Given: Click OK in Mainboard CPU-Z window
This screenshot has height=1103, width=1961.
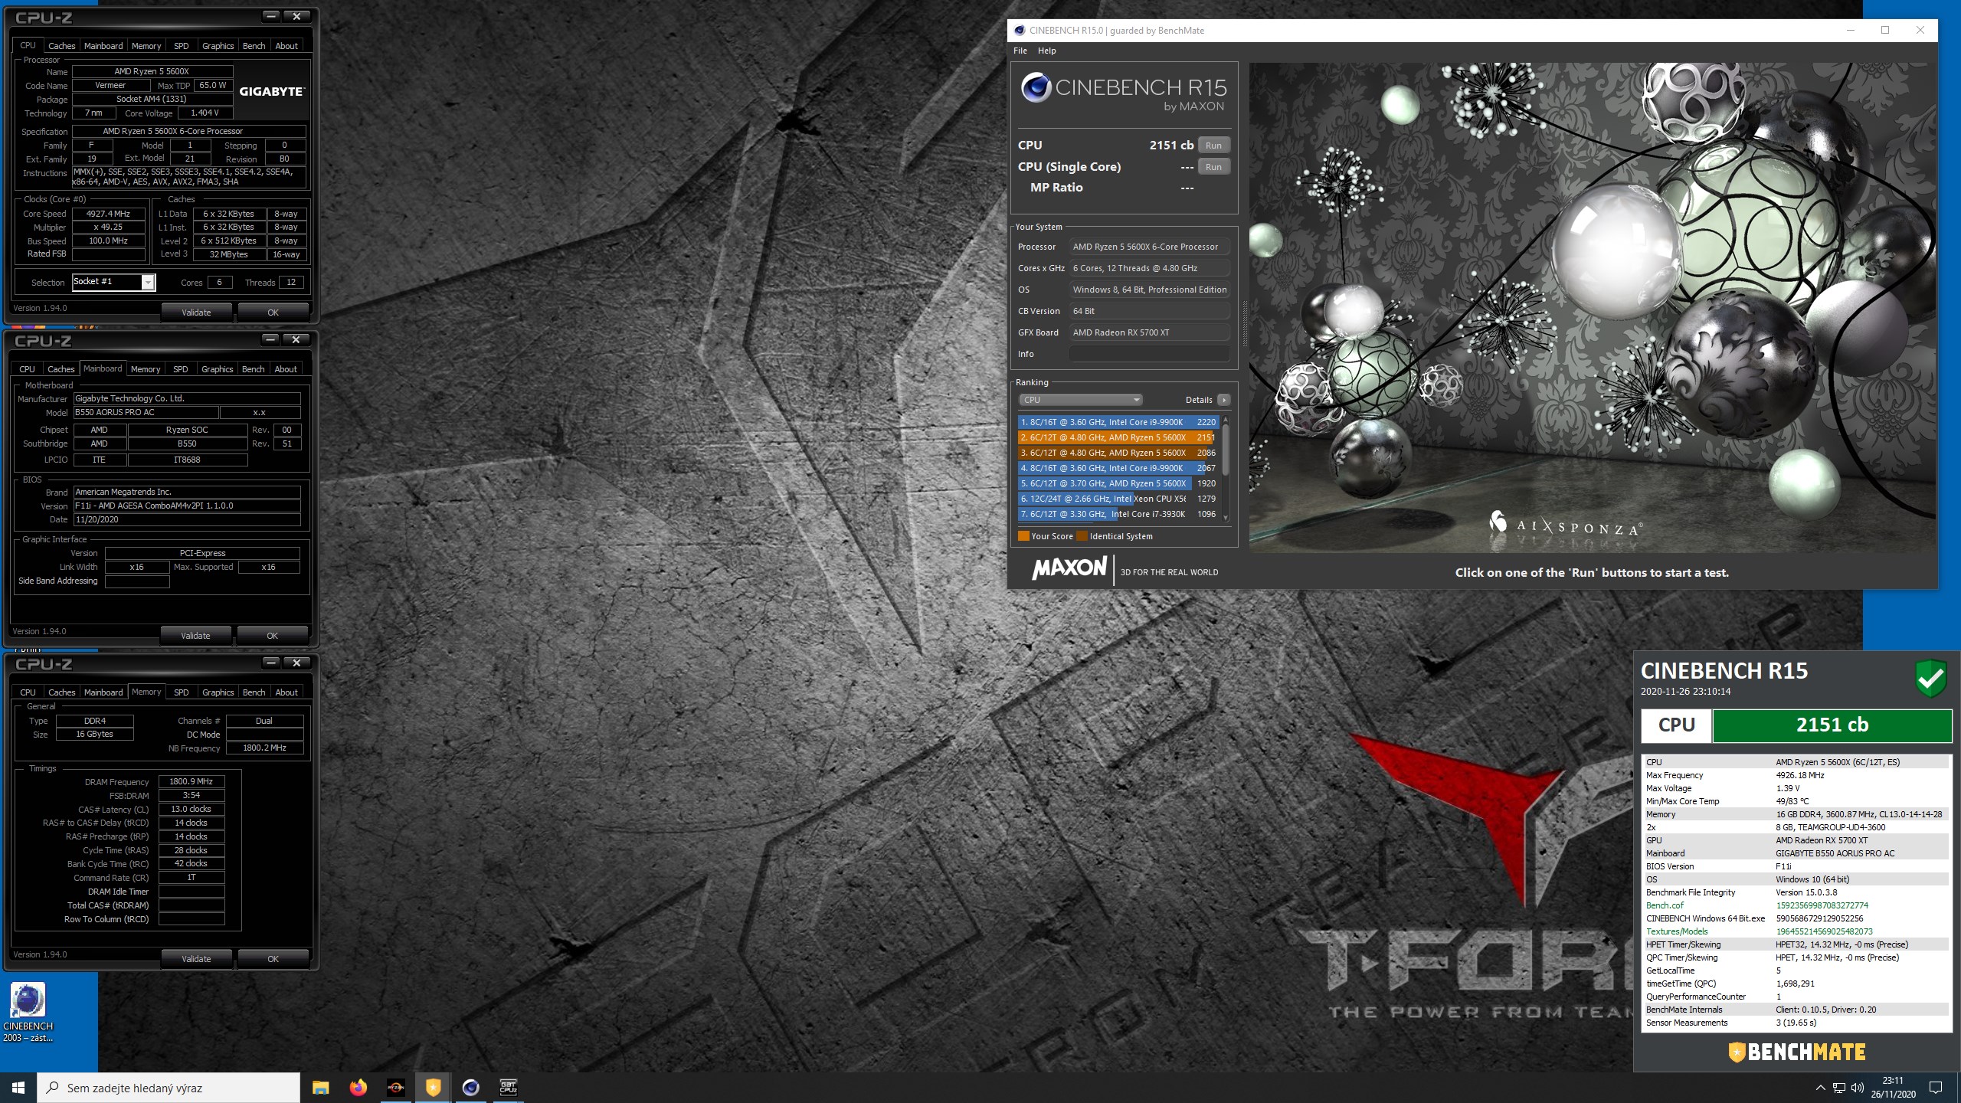Looking at the screenshot, I should click(x=272, y=636).
